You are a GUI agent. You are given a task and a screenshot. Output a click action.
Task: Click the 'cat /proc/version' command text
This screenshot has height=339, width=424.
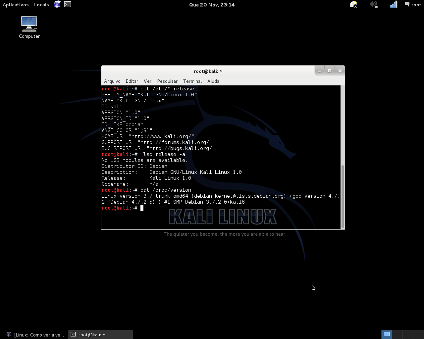(x=166, y=190)
